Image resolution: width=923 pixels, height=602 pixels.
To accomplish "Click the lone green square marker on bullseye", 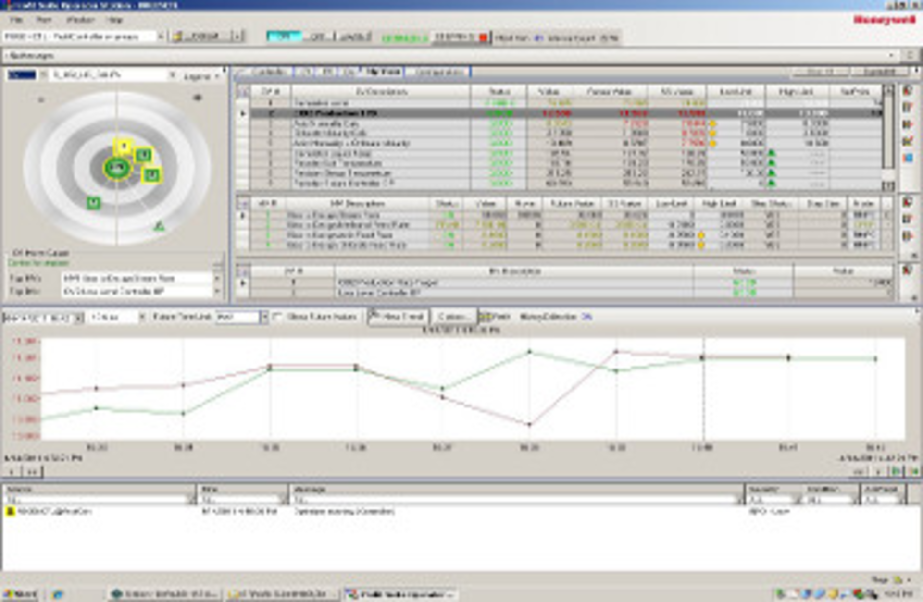I will pos(94,203).
